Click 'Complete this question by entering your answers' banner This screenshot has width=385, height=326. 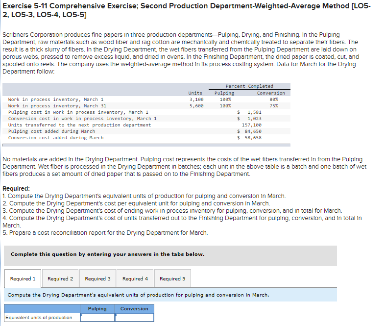[170, 256]
